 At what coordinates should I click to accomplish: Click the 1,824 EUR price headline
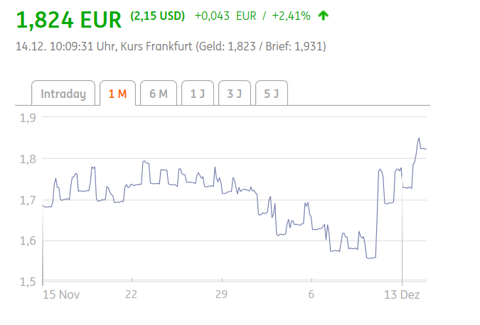(x=69, y=19)
